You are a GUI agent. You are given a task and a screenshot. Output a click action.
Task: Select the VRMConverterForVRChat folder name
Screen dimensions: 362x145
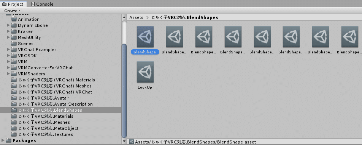(45, 67)
